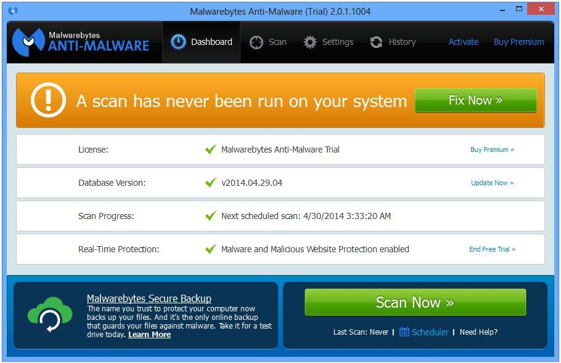Image resolution: width=561 pixels, height=363 pixels.
Task: Click the Dashboard gauge icon
Action: coord(178,42)
